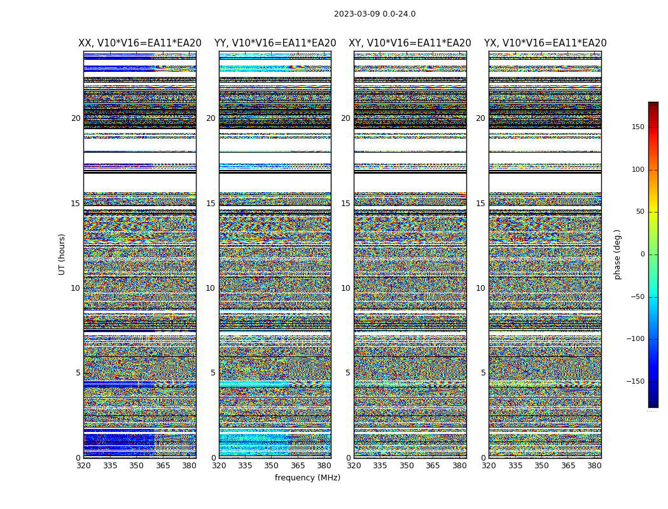668x509 pixels.
Task: Click the 'UT (hours)' axis label
Action: coord(62,254)
